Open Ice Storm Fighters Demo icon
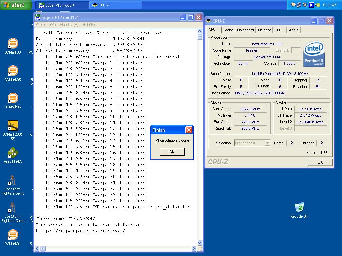 click(x=13, y=185)
